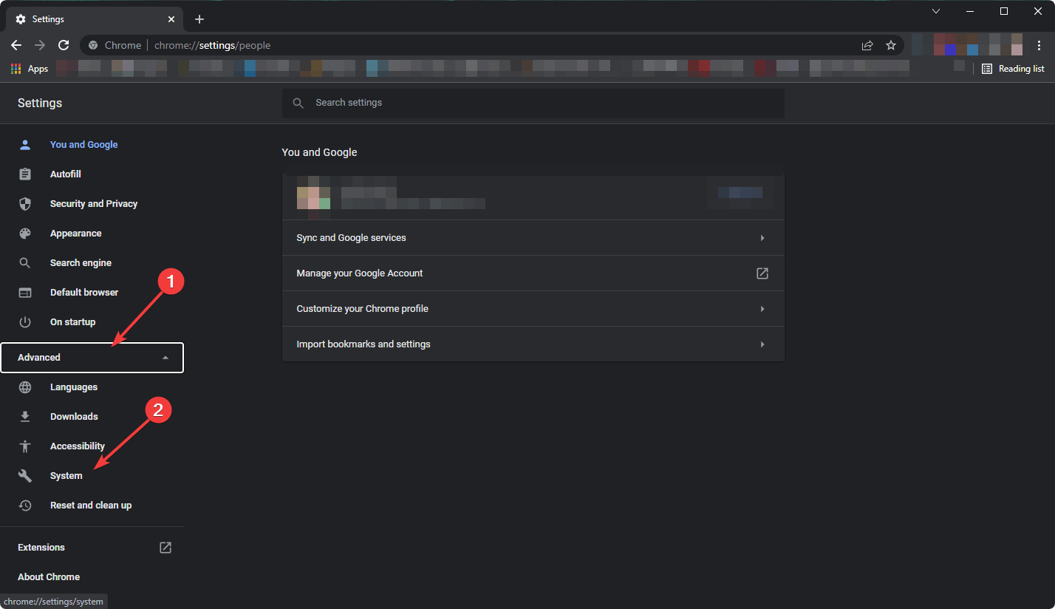The image size is (1055, 609).
Task: Open a new tab with plus button
Action: pyautogui.click(x=199, y=19)
